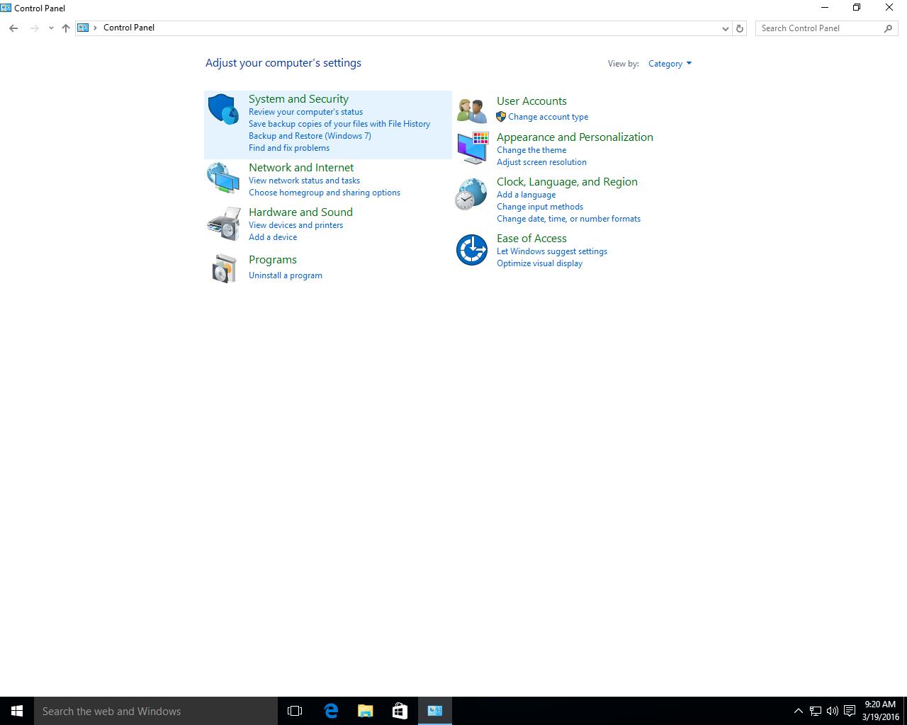Click Let Windows suggest settings
907x725 pixels.
tap(552, 251)
